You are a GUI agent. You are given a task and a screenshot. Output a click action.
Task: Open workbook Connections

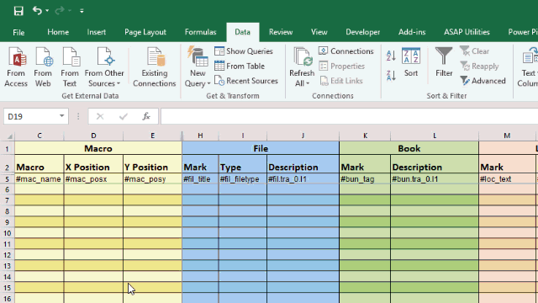coord(346,51)
